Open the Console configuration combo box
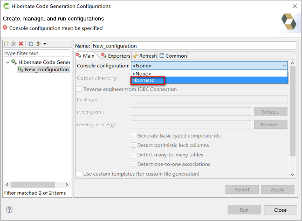This screenshot has height=221, width=302. pos(209,66)
